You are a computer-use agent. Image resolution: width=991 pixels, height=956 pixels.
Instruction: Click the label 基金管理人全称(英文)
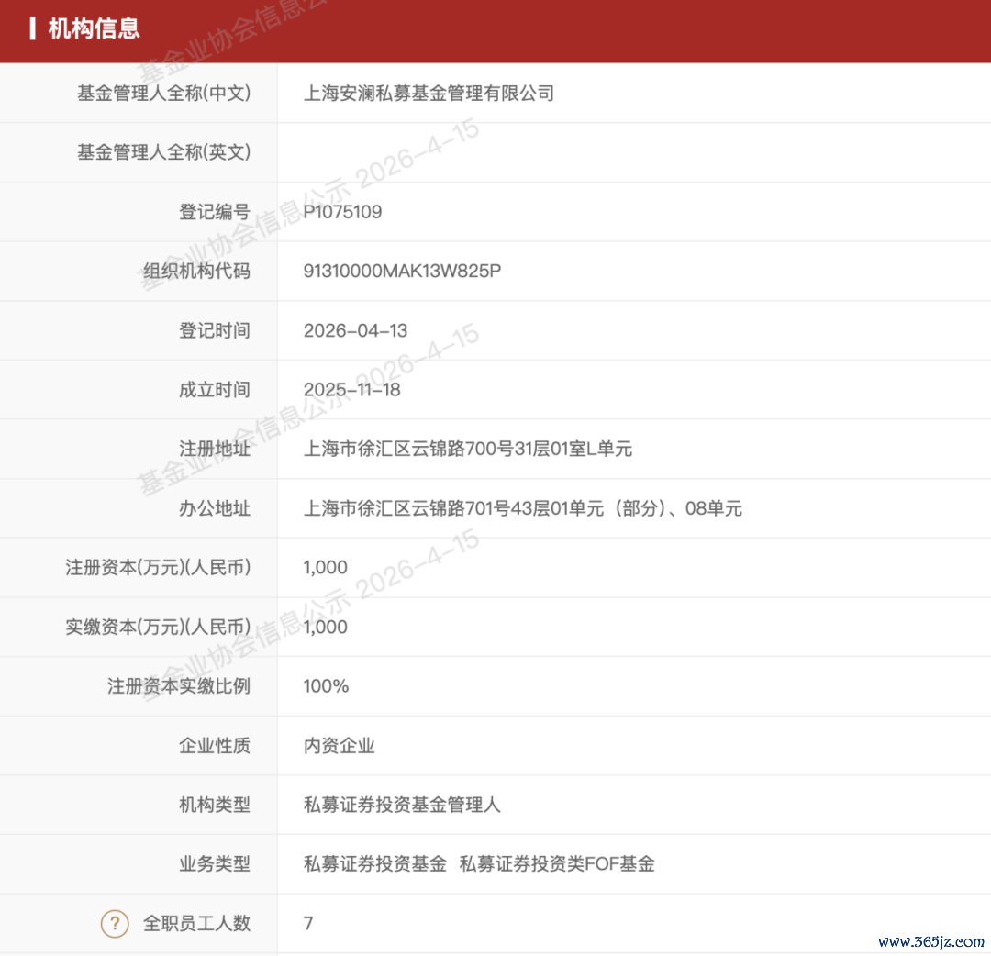click(x=163, y=152)
